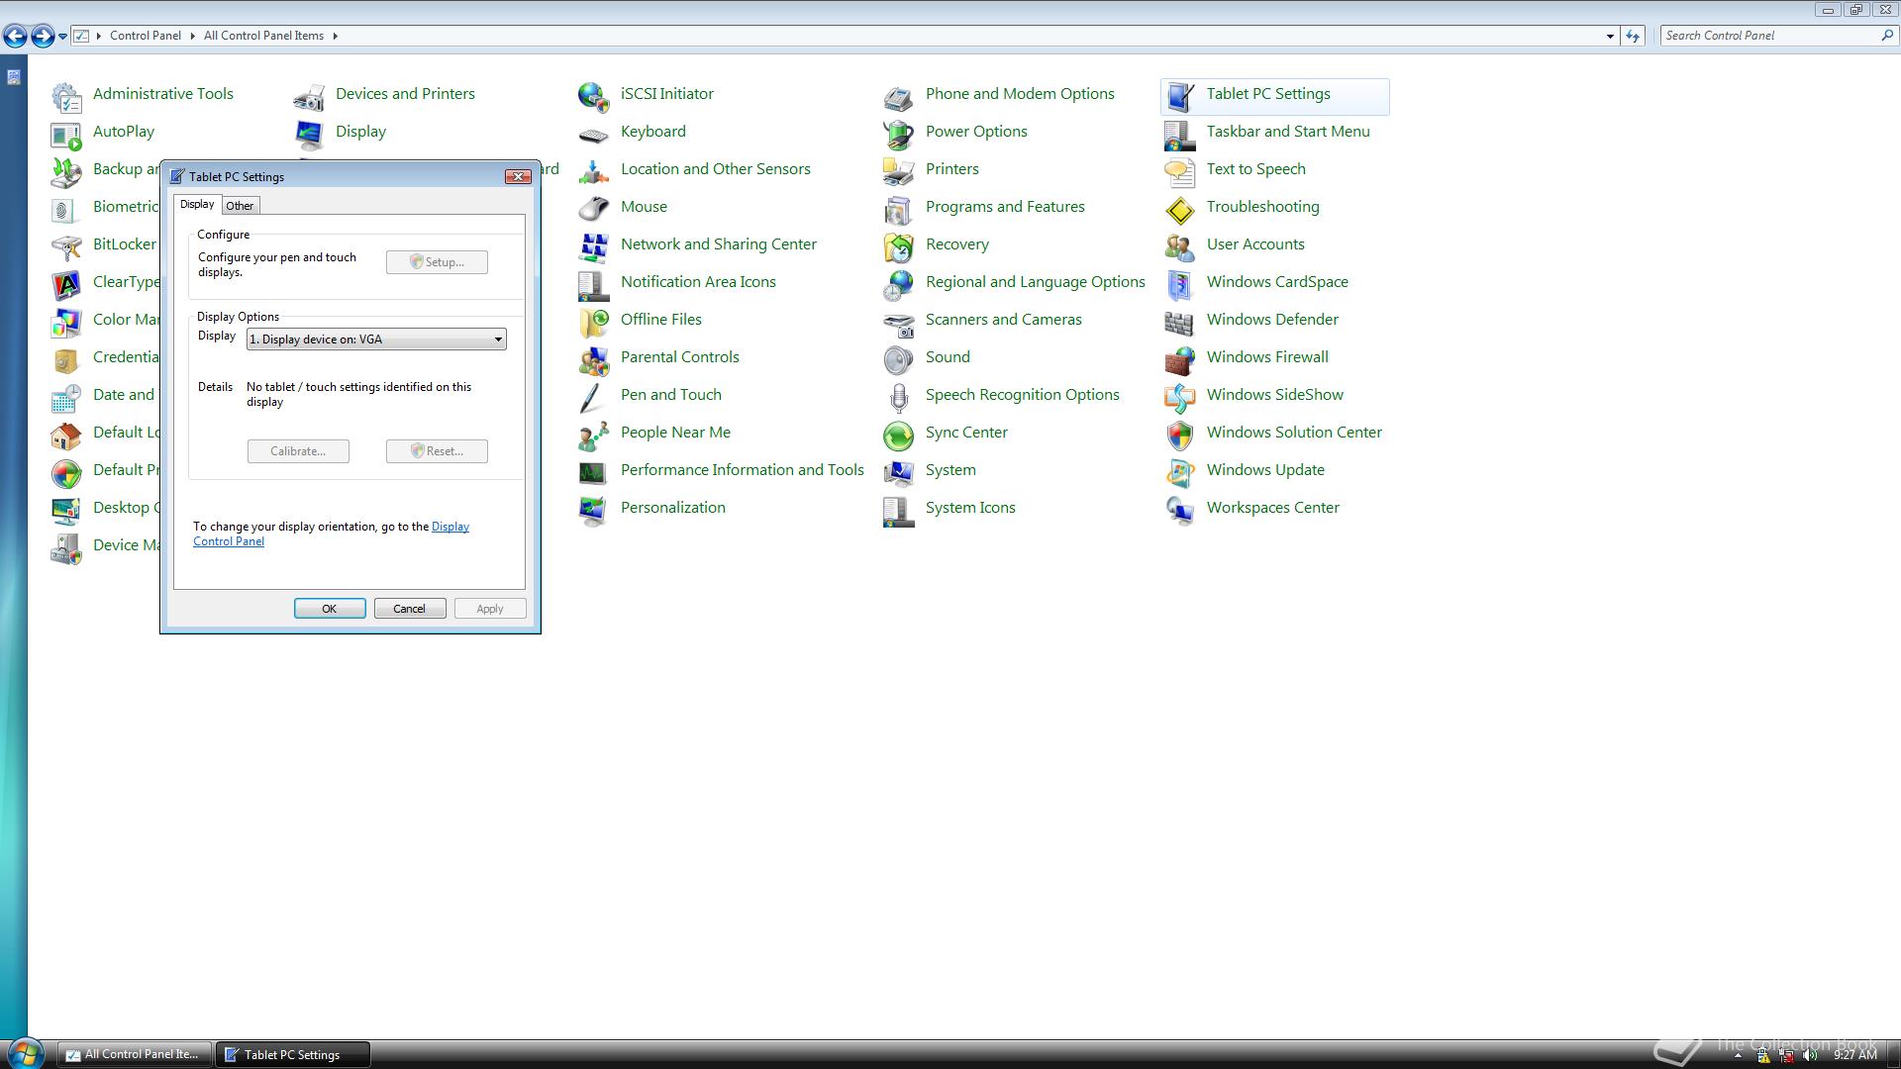Click the volume tray icon

pos(1810,1055)
